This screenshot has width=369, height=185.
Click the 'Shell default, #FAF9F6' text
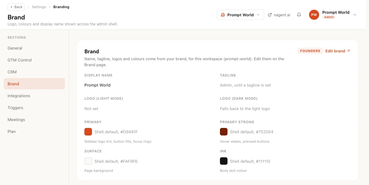[116, 161]
